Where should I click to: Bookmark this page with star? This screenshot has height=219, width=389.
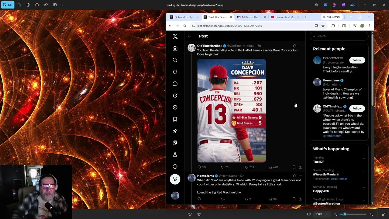click(323, 26)
